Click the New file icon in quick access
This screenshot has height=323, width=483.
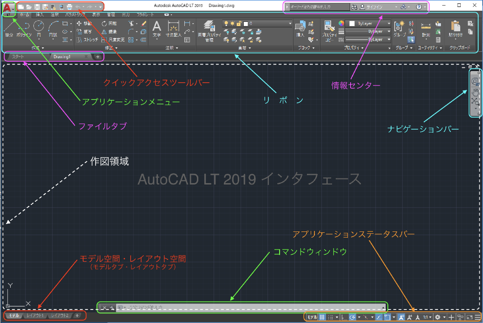click(20, 7)
